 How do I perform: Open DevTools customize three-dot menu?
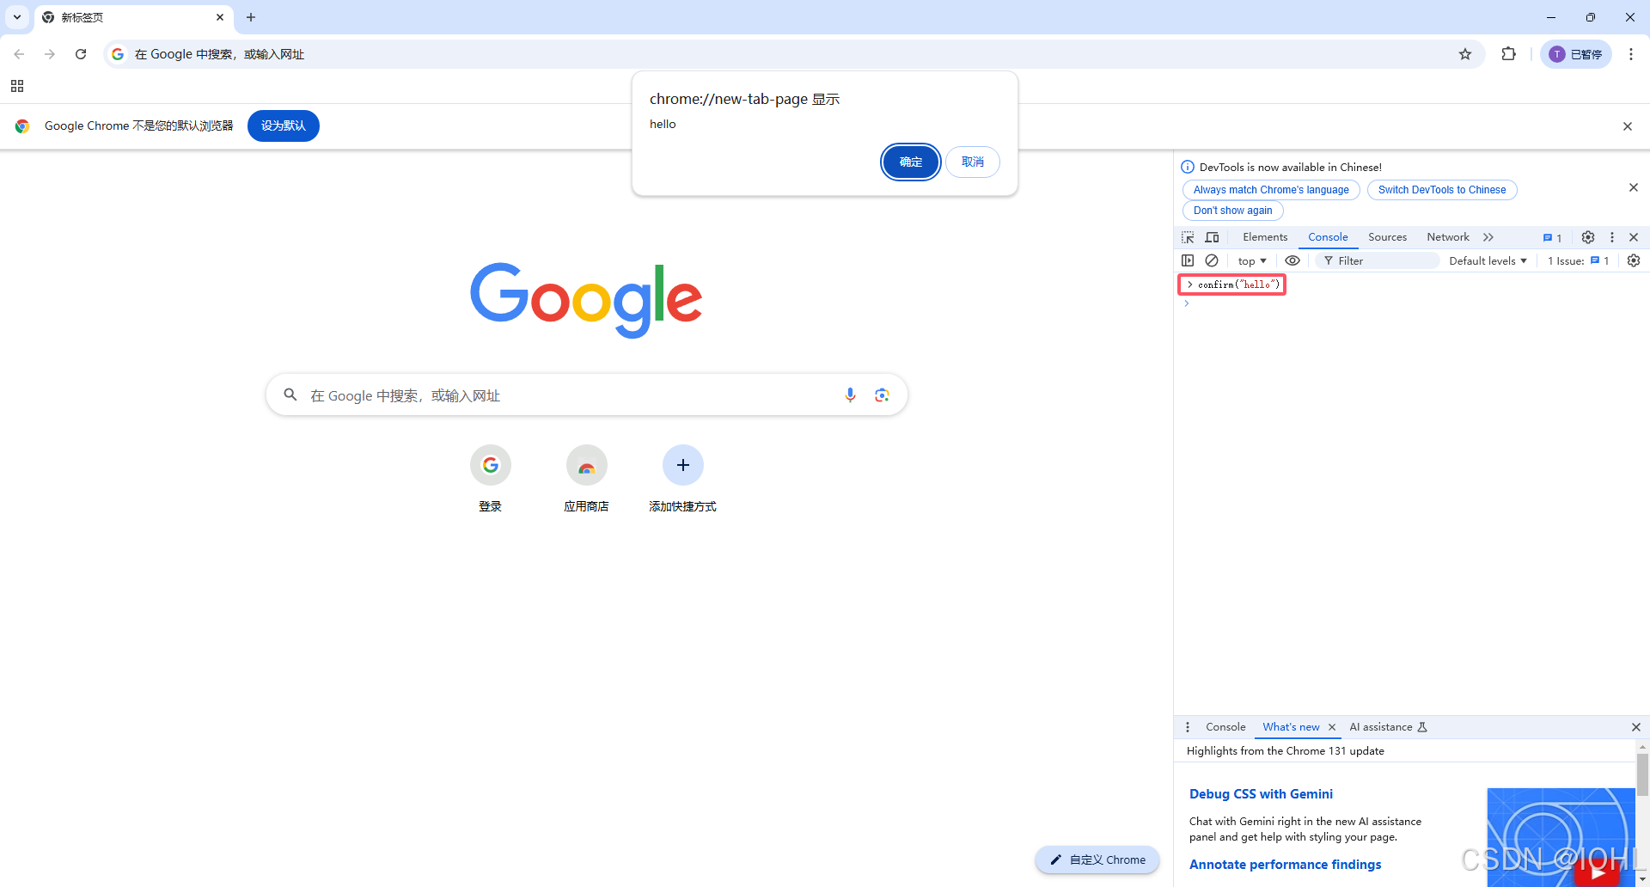(1612, 237)
